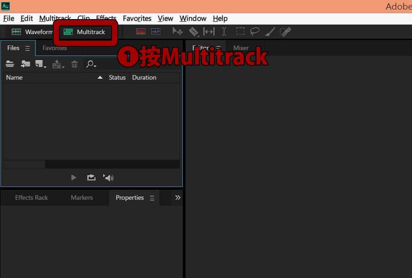Select the Move tool

pyautogui.click(x=177, y=31)
